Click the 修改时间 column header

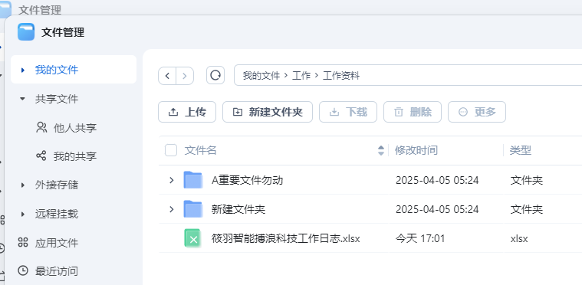(x=416, y=150)
